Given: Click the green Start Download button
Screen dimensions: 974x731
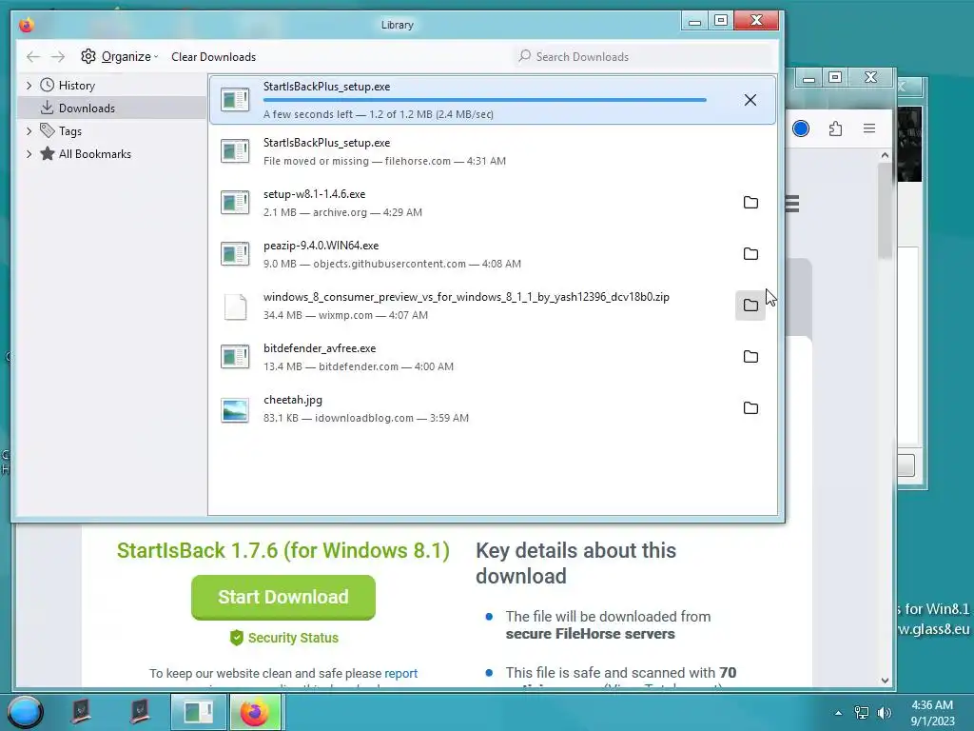Looking at the screenshot, I should (x=283, y=598).
